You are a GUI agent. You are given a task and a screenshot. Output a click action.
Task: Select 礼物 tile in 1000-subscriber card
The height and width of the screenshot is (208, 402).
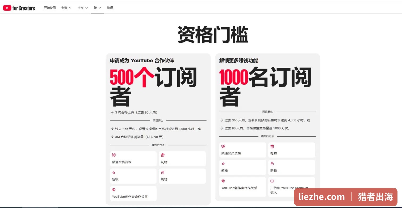292,150
